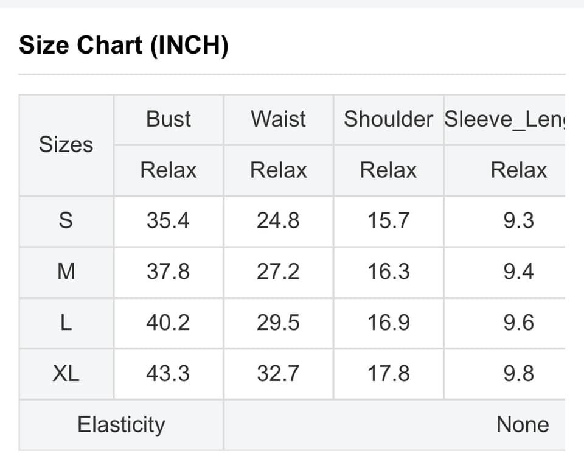Screen dimensions: 584x459
Task: Select the truncated Sleeve_Length column header
Action: 504,119
